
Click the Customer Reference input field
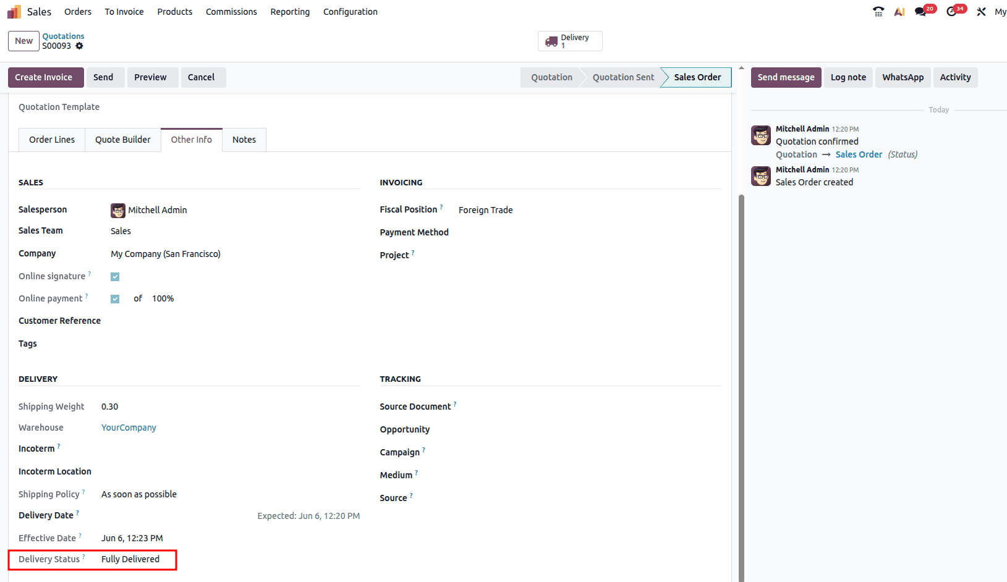[235, 321]
